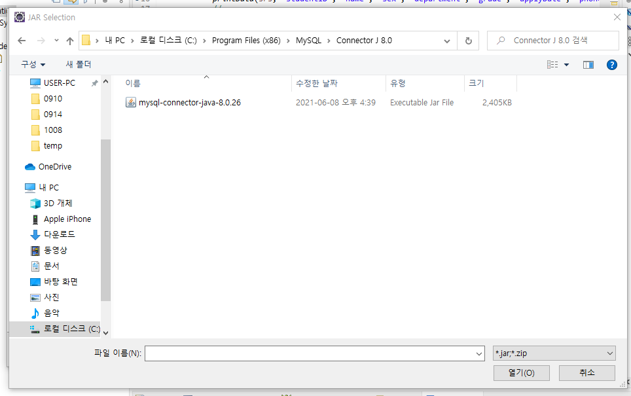Viewport: 631px width, 396px height.
Task: Click navigation pane scroll down arrow
Action: (105, 333)
